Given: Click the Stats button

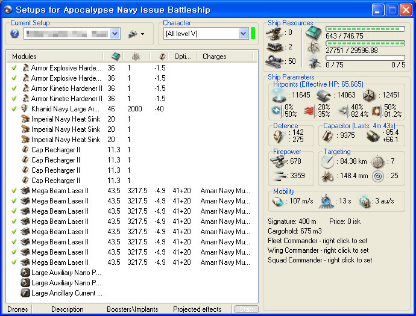Looking at the screenshot, I should [x=247, y=309].
